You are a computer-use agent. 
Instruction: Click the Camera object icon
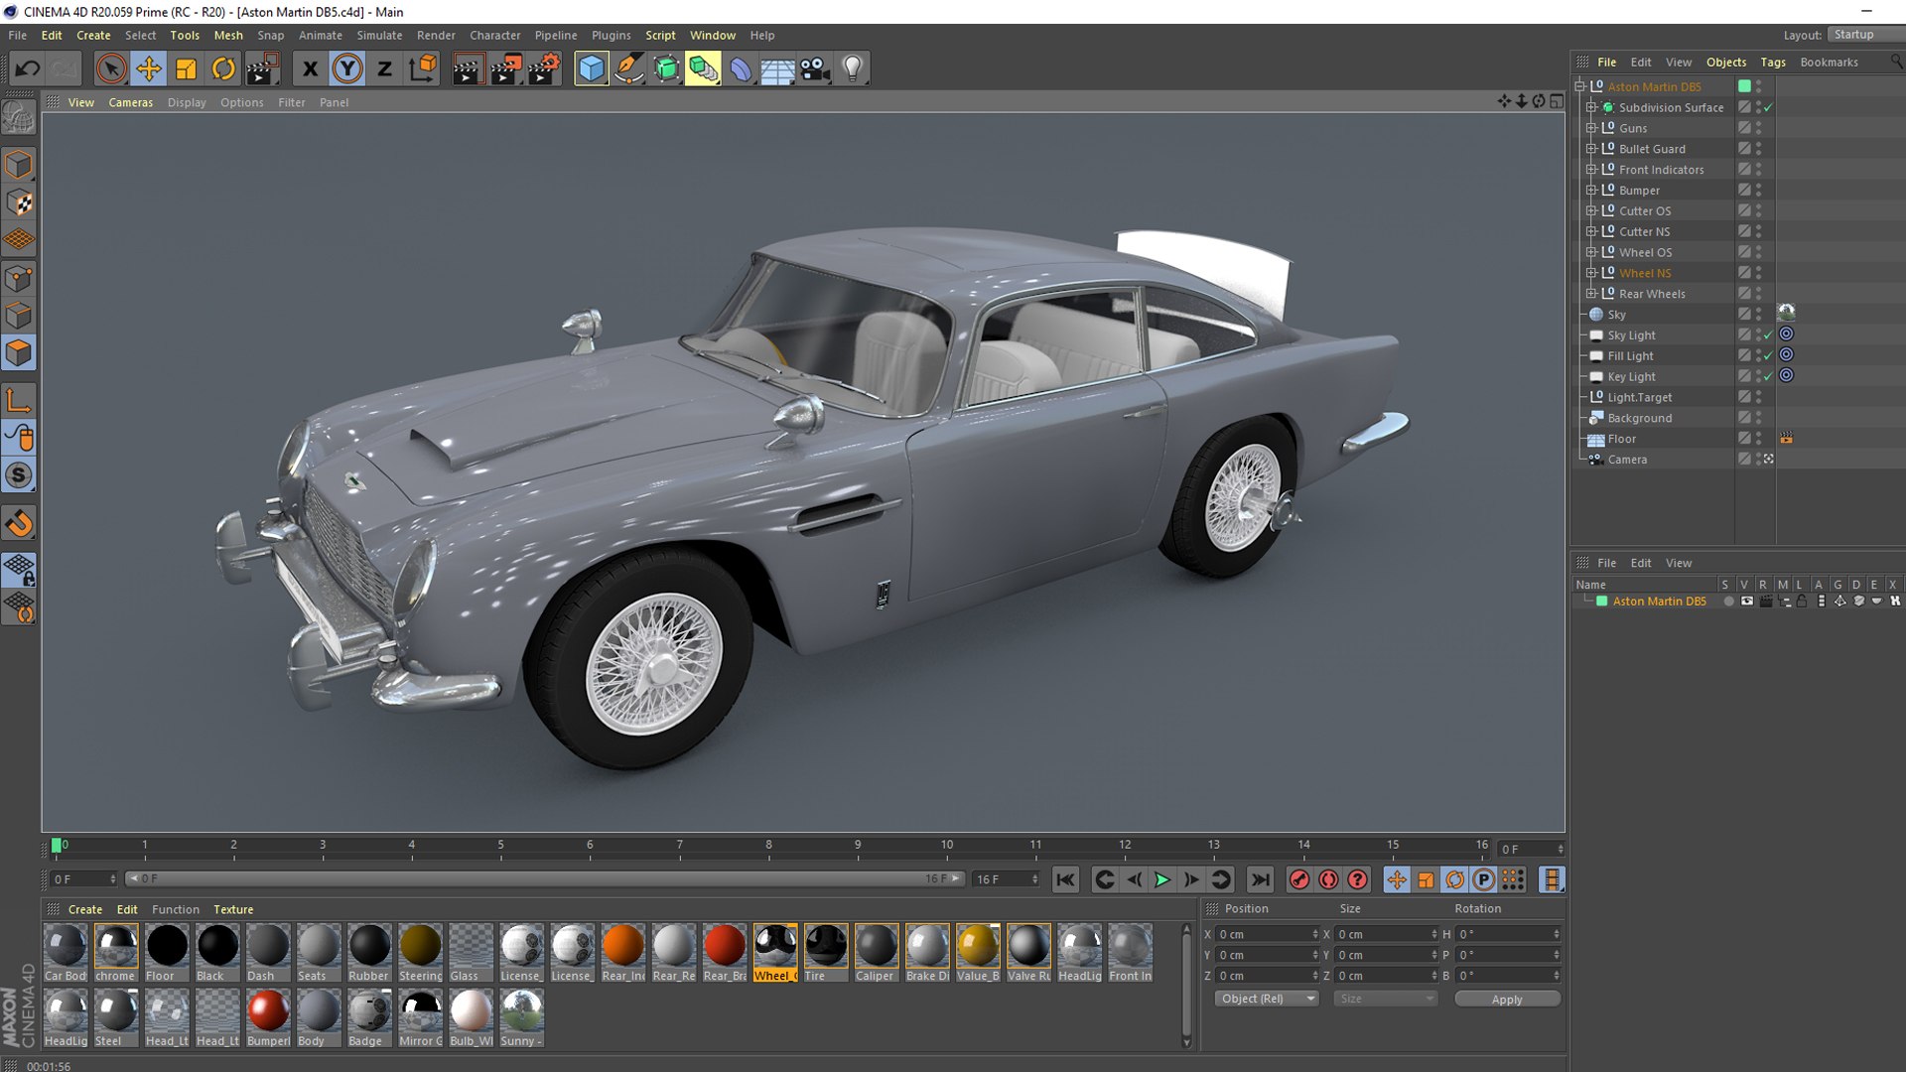point(815,68)
